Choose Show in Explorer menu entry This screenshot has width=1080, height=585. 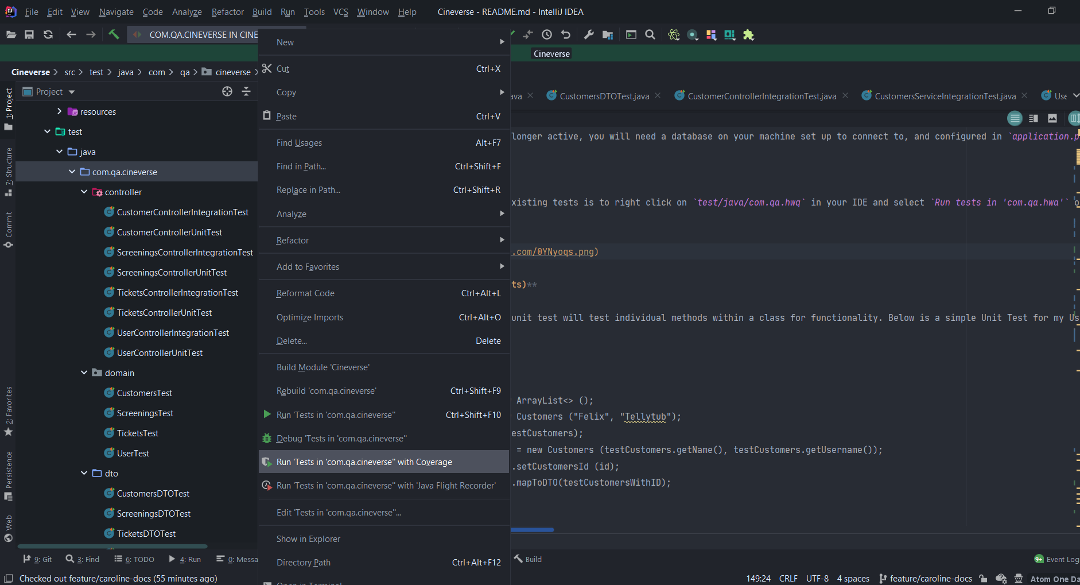(x=384, y=538)
